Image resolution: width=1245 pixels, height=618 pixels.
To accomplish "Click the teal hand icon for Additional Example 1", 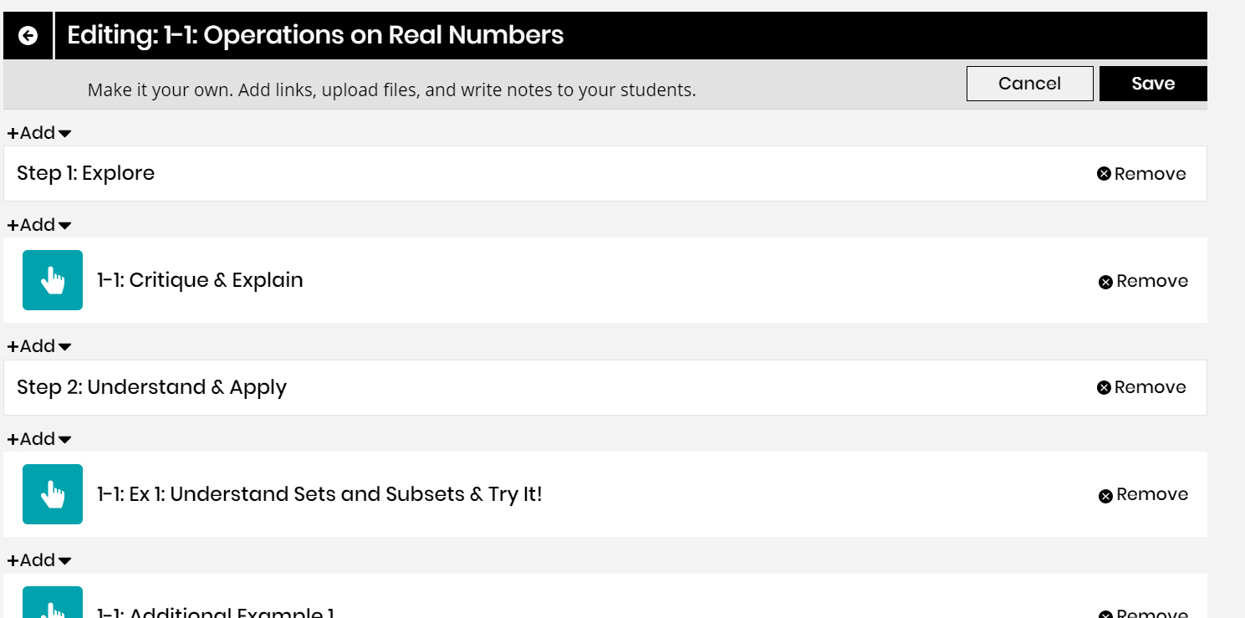I will coord(53,605).
